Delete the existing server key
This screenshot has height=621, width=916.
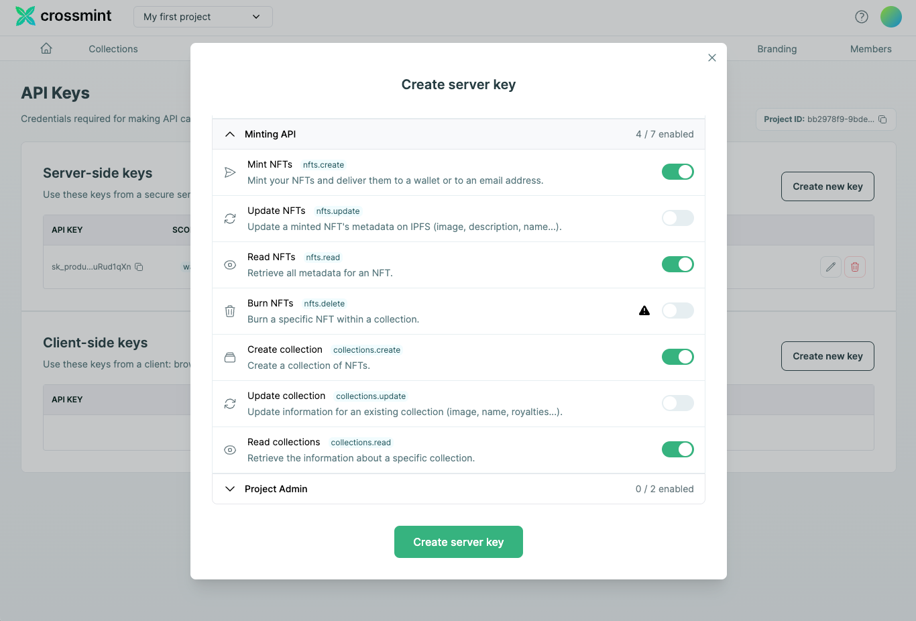click(x=855, y=267)
